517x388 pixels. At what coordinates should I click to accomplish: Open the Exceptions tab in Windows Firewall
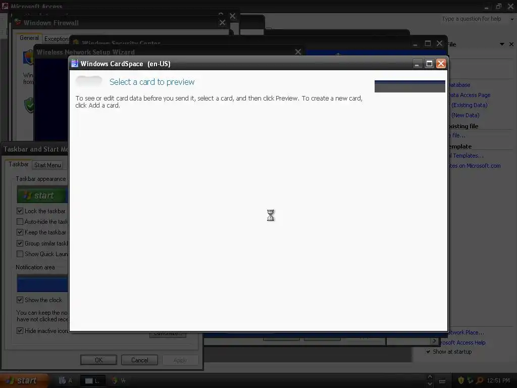click(57, 38)
